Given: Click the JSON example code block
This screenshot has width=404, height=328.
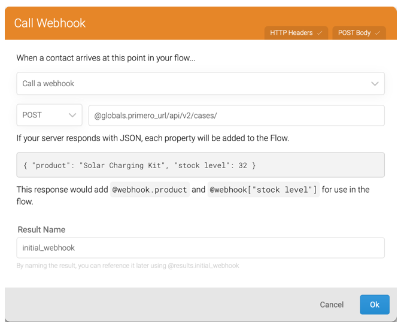Looking at the screenshot, I should [x=201, y=165].
